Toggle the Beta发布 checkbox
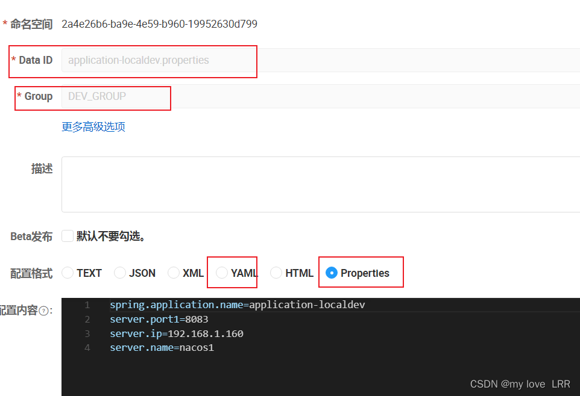Viewport: 580px width, 396px height. (x=68, y=236)
